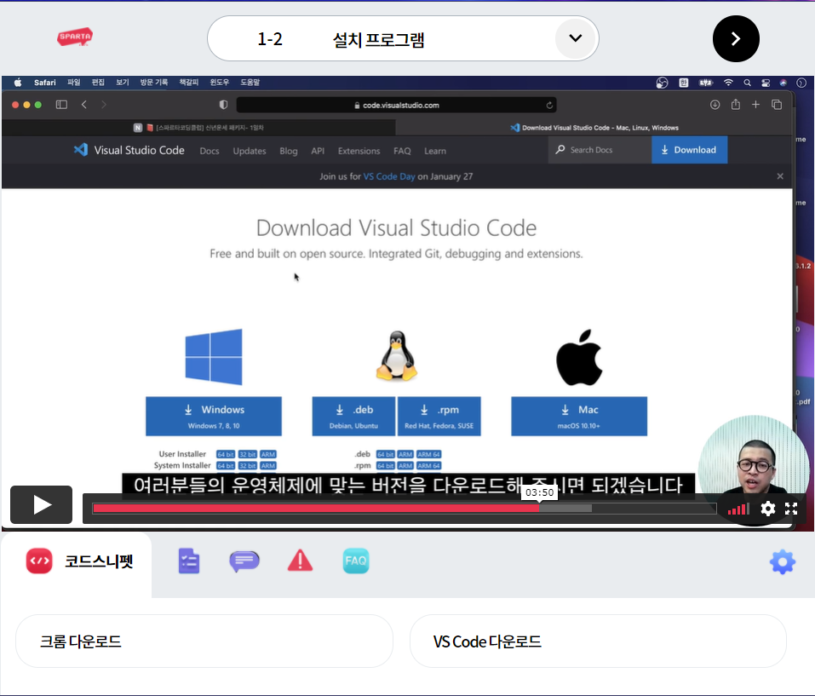Select the .deb ARM 64 link
Viewport: 815px width, 696px height.
click(x=429, y=454)
